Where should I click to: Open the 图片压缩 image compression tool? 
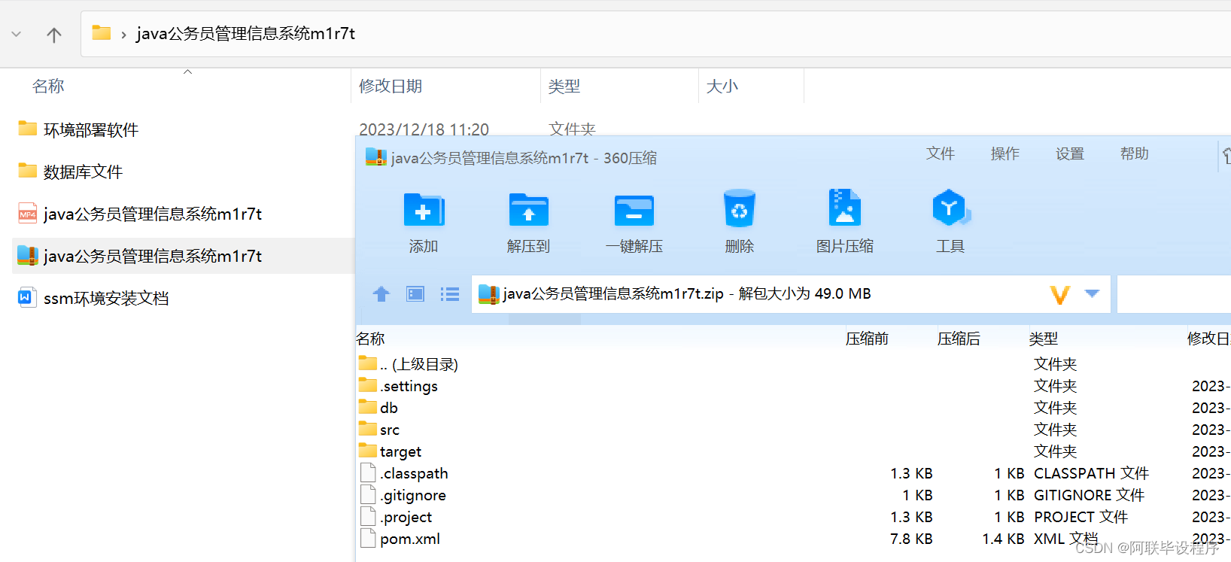(845, 208)
